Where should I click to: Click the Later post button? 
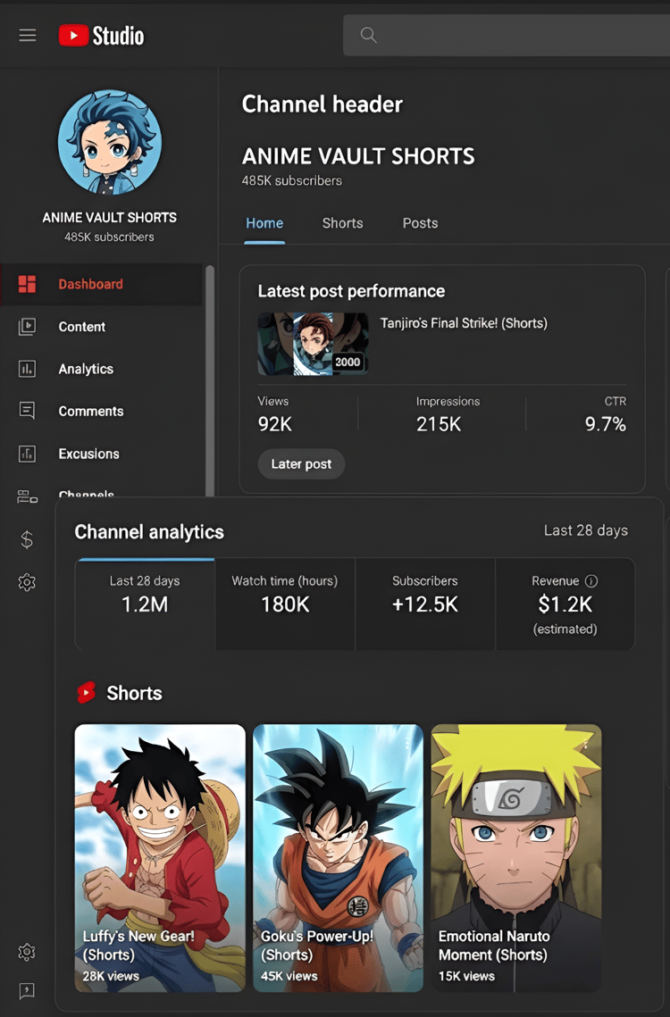(x=301, y=463)
